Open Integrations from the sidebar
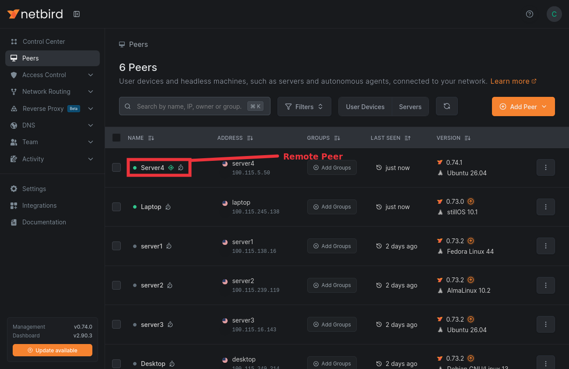Viewport: 569px width, 369px height. pyautogui.click(x=53, y=206)
